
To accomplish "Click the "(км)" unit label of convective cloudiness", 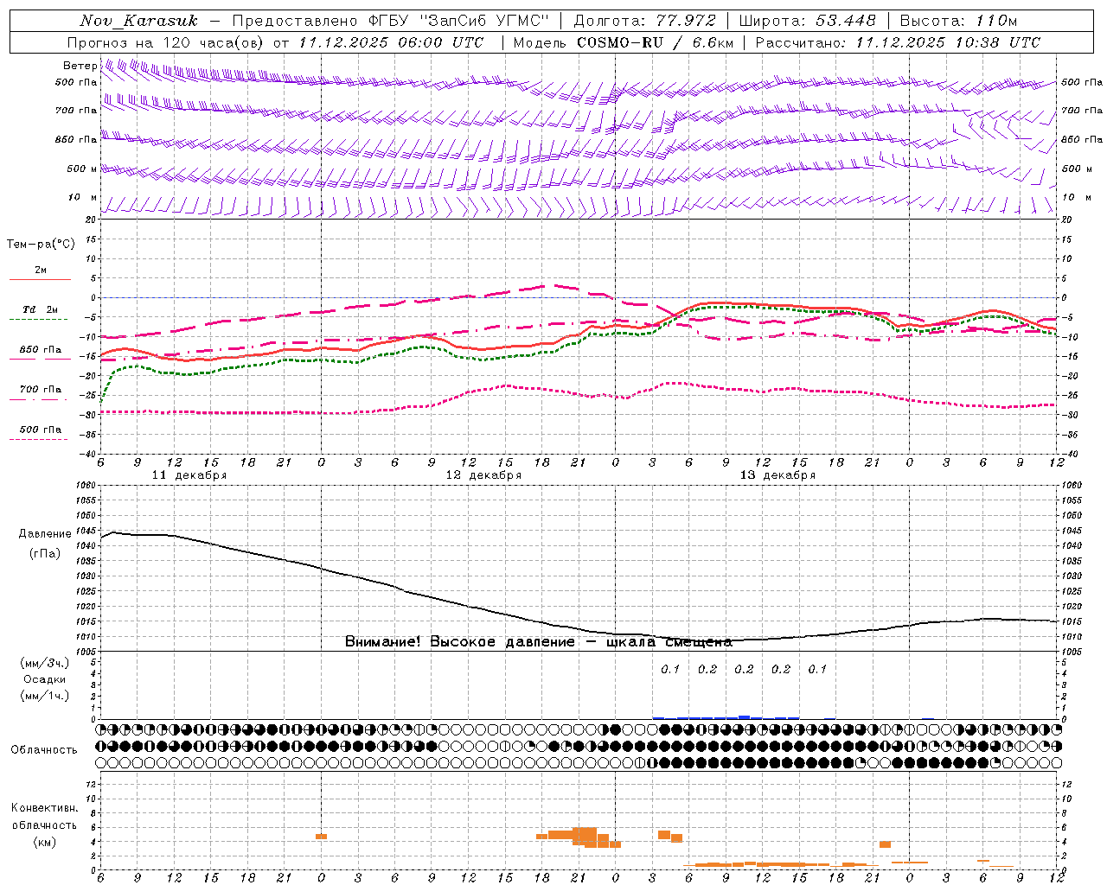I will coord(44,841).
